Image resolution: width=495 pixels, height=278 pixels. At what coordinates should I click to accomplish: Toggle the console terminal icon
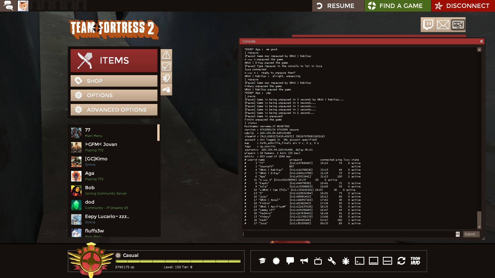click(x=360, y=261)
